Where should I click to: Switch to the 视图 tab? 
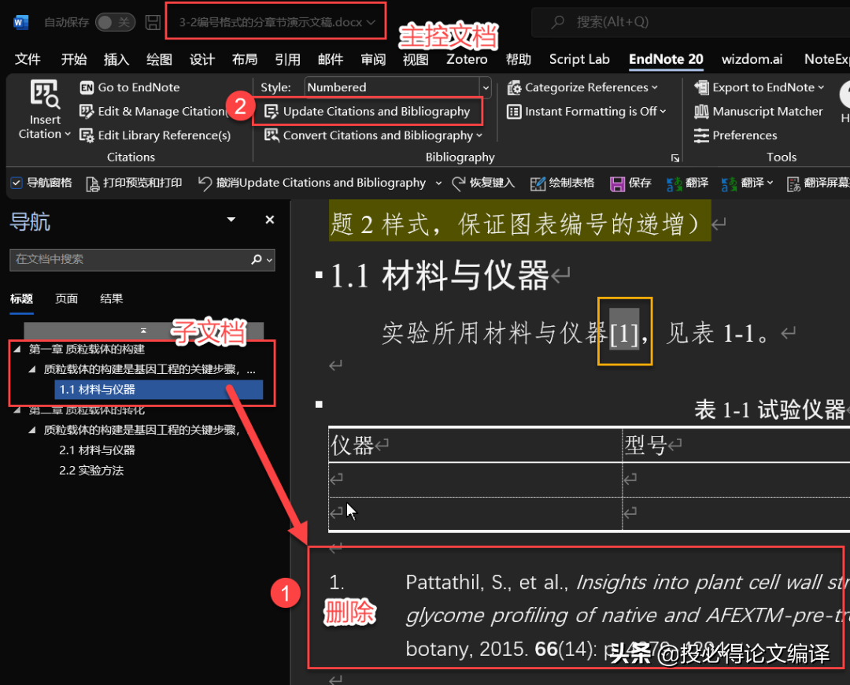pyautogui.click(x=416, y=59)
